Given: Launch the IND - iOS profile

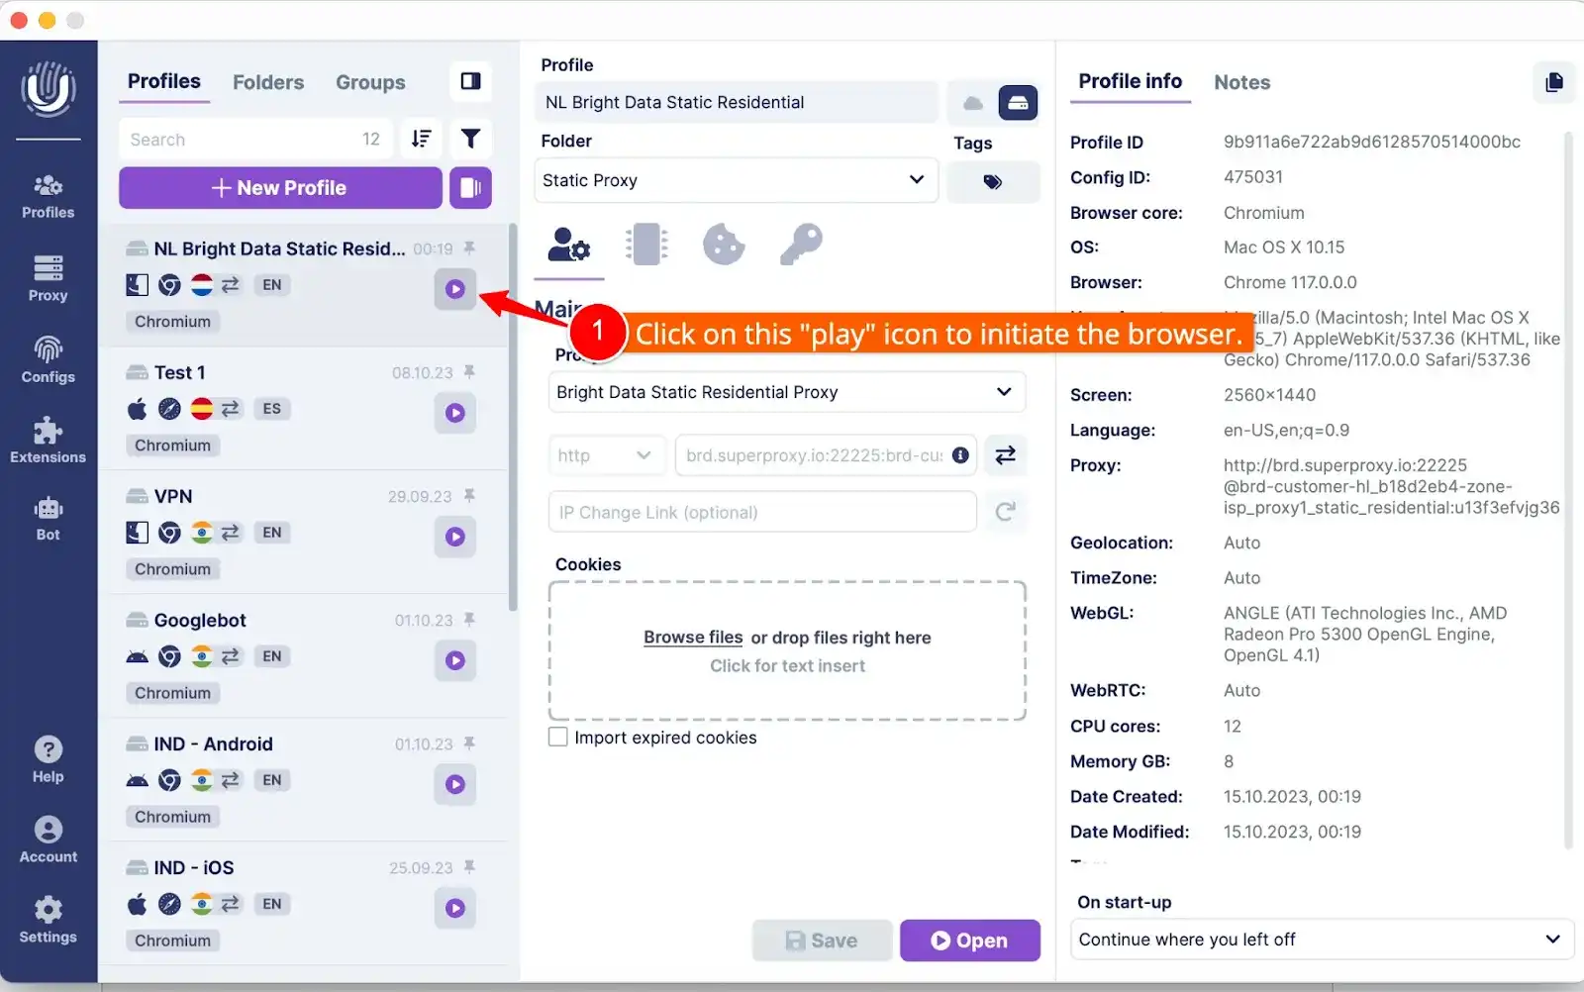Looking at the screenshot, I should [x=455, y=908].
